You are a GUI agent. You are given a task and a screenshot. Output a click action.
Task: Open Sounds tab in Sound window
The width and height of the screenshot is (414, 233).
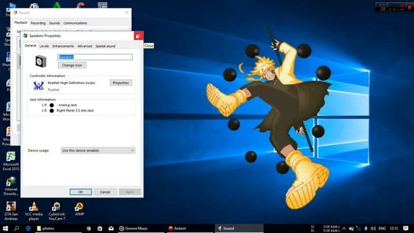point(54,23)
